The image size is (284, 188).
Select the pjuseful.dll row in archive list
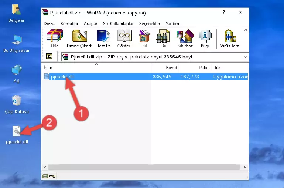[146, 77]
